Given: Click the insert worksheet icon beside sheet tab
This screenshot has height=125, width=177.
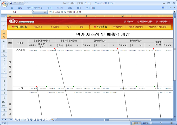Looking at the screenshot, I should pyautogui.click(x=53, y=120).
